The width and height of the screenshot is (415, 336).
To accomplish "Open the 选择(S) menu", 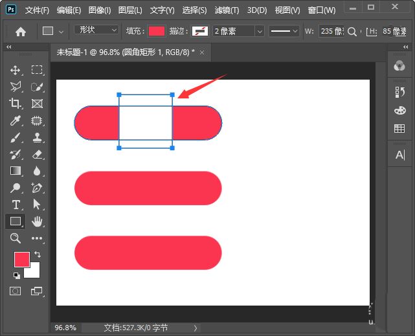I will [x=194, y=10].
